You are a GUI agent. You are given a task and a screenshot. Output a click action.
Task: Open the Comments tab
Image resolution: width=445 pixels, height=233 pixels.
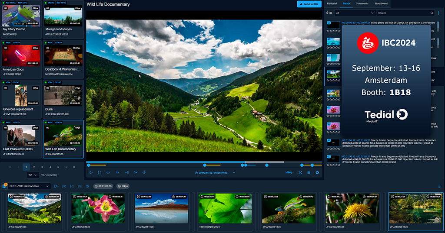click(x=362, y=3)
